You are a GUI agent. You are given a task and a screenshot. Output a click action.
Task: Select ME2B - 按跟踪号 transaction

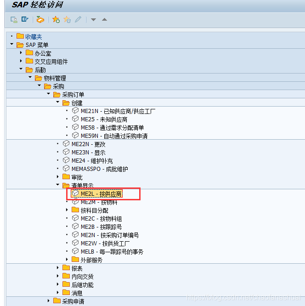pos(101,227)
